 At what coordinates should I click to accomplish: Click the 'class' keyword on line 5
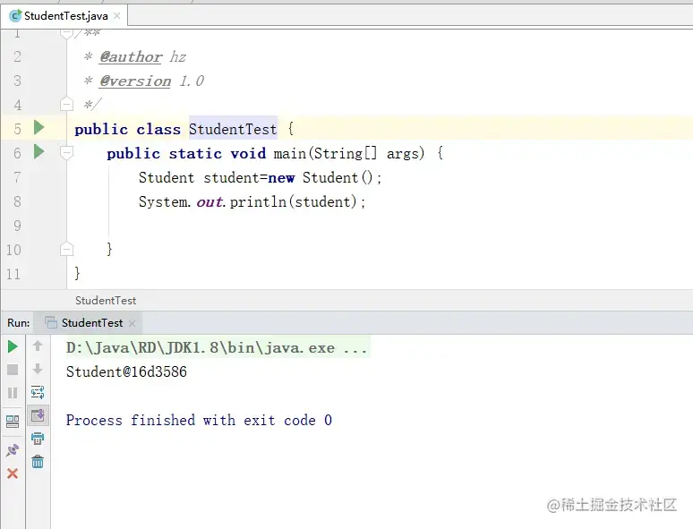pyautogui.click(x=158, y=129)
